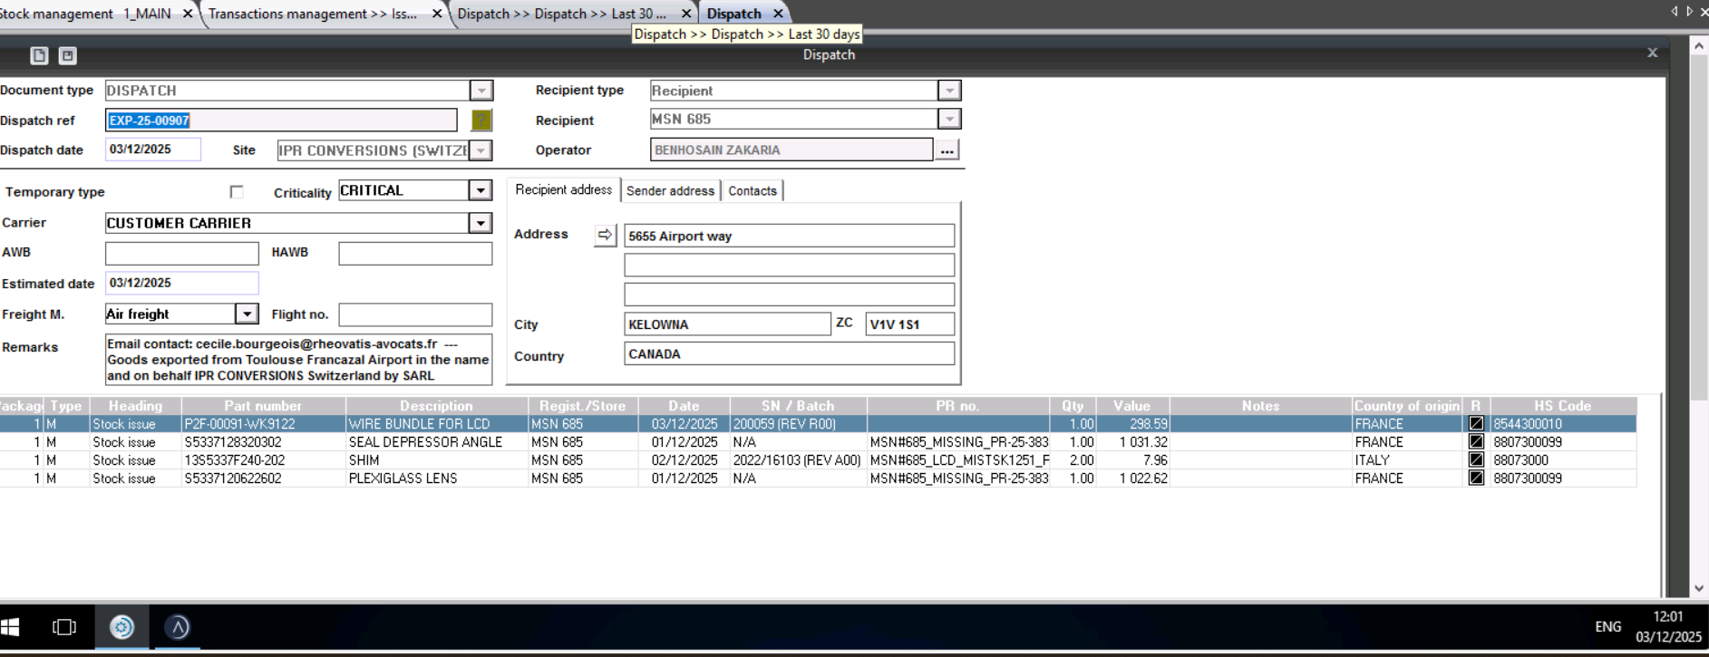The width and height of the screenshot is (1709, 657).
Task: Open Operator lookup ellipsis button
Action: pos(947,150)
